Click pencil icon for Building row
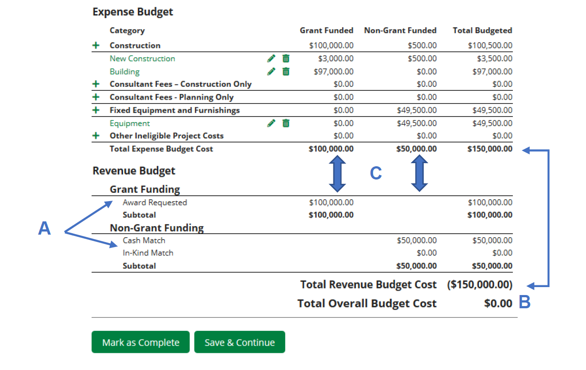The image size is (586, 370). [272, 71]
